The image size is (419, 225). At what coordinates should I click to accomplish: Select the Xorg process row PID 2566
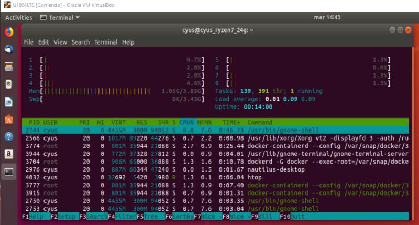[215, 138]
